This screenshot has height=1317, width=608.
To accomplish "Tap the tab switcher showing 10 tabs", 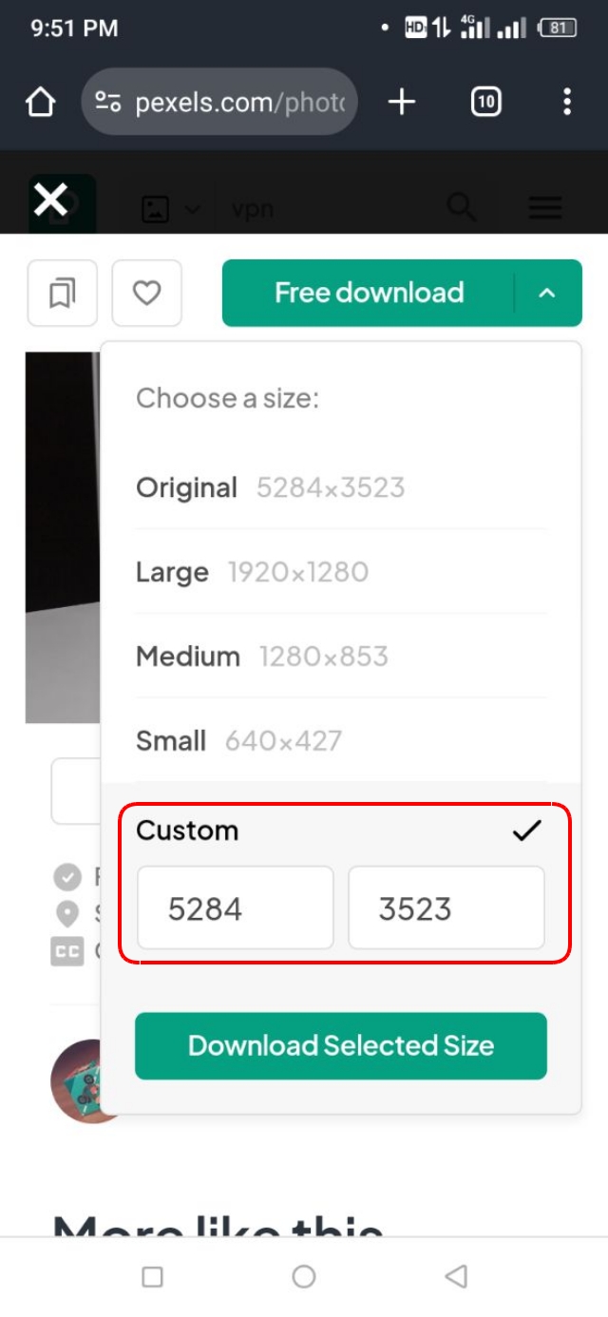I will (484, 102).
